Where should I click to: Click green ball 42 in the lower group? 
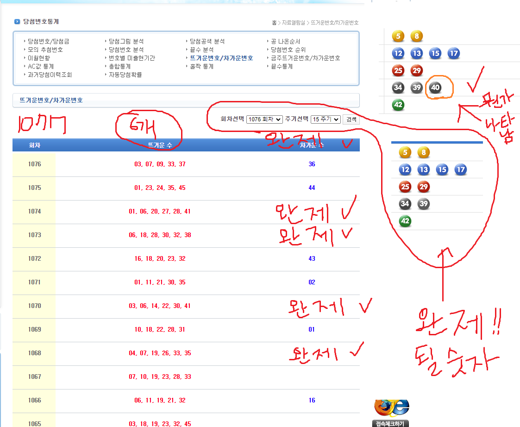tap(405, 221)
